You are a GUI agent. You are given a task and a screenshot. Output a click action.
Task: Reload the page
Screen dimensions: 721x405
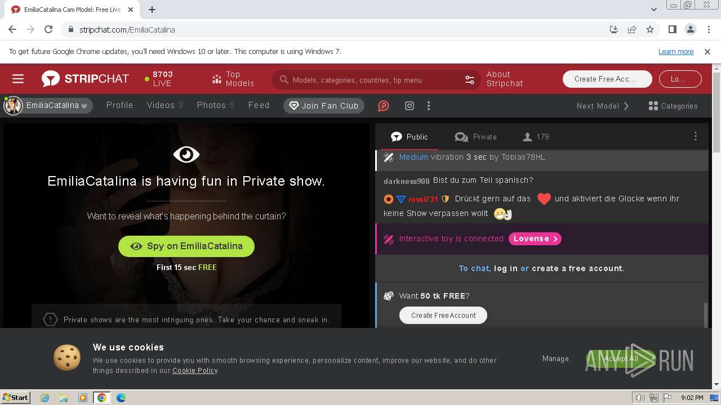(48, 29)
